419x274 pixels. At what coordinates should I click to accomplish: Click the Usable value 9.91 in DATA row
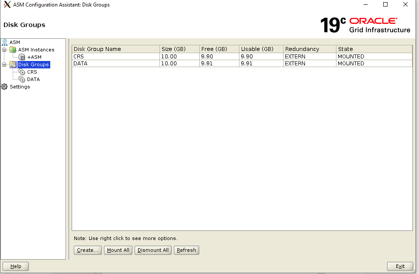tap(261, 64)
